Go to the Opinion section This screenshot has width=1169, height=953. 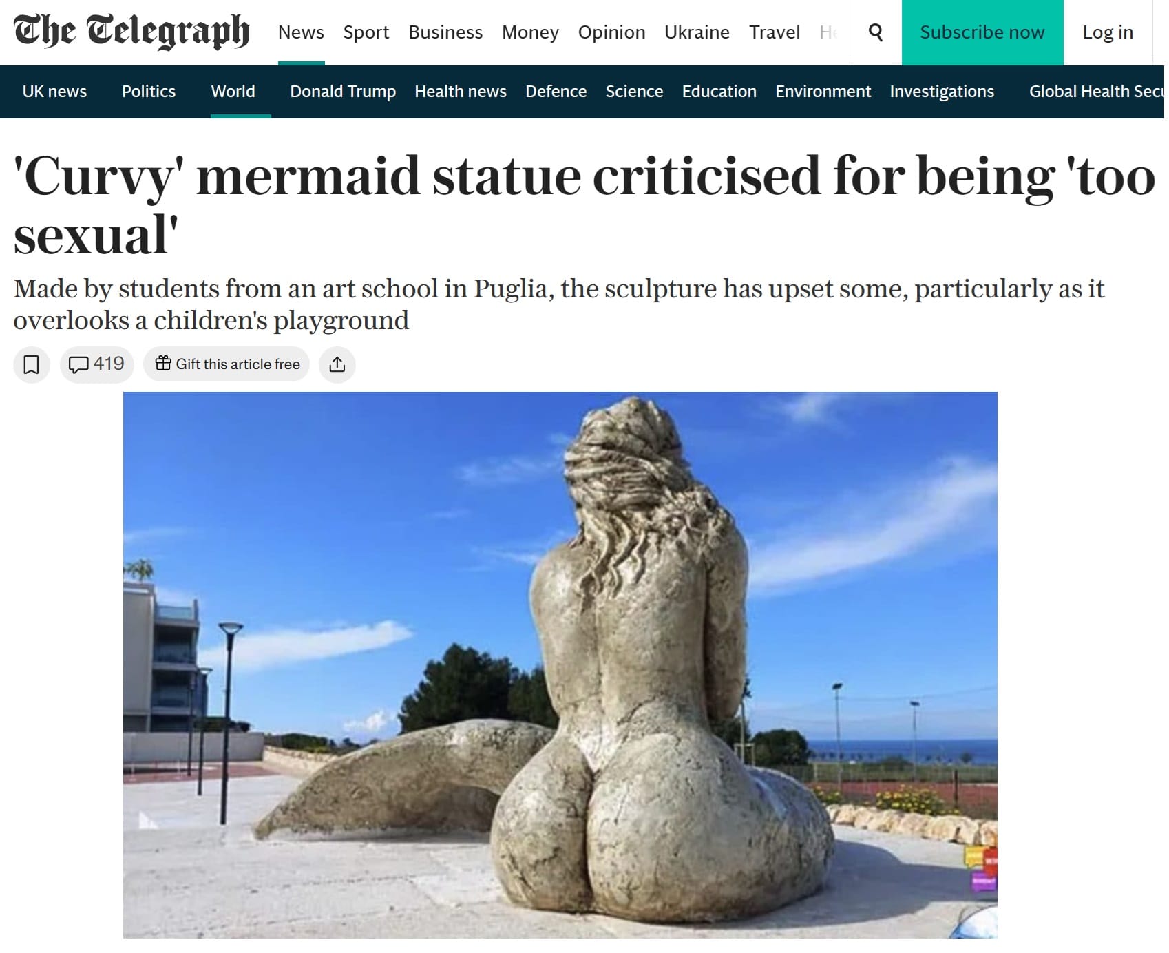click(x=611, y=32)
